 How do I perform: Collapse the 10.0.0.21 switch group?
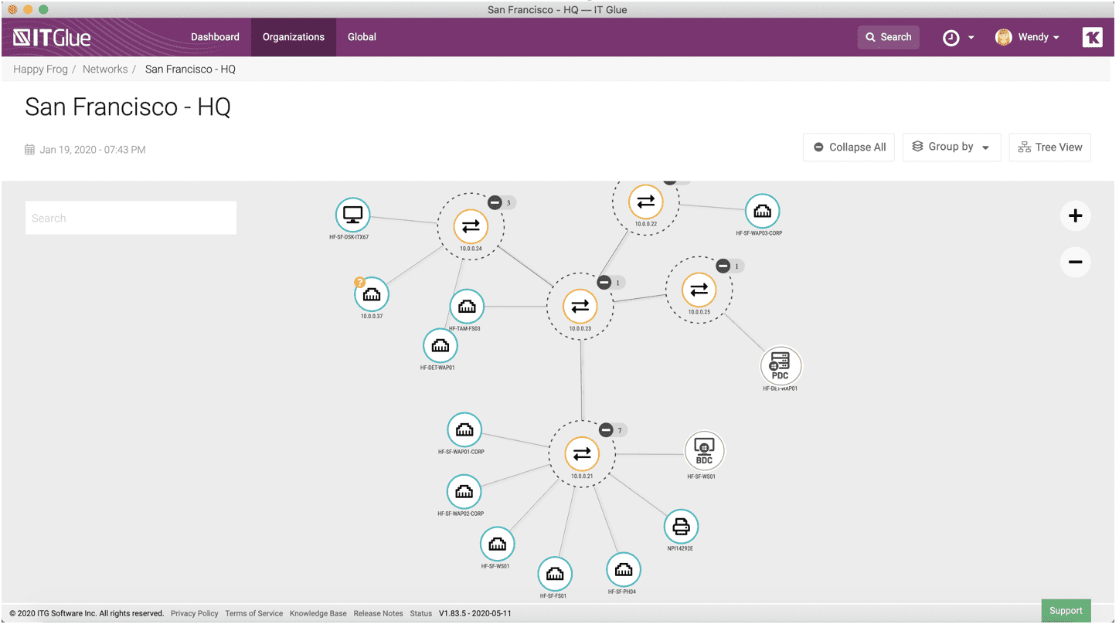(x=607, y=430)
